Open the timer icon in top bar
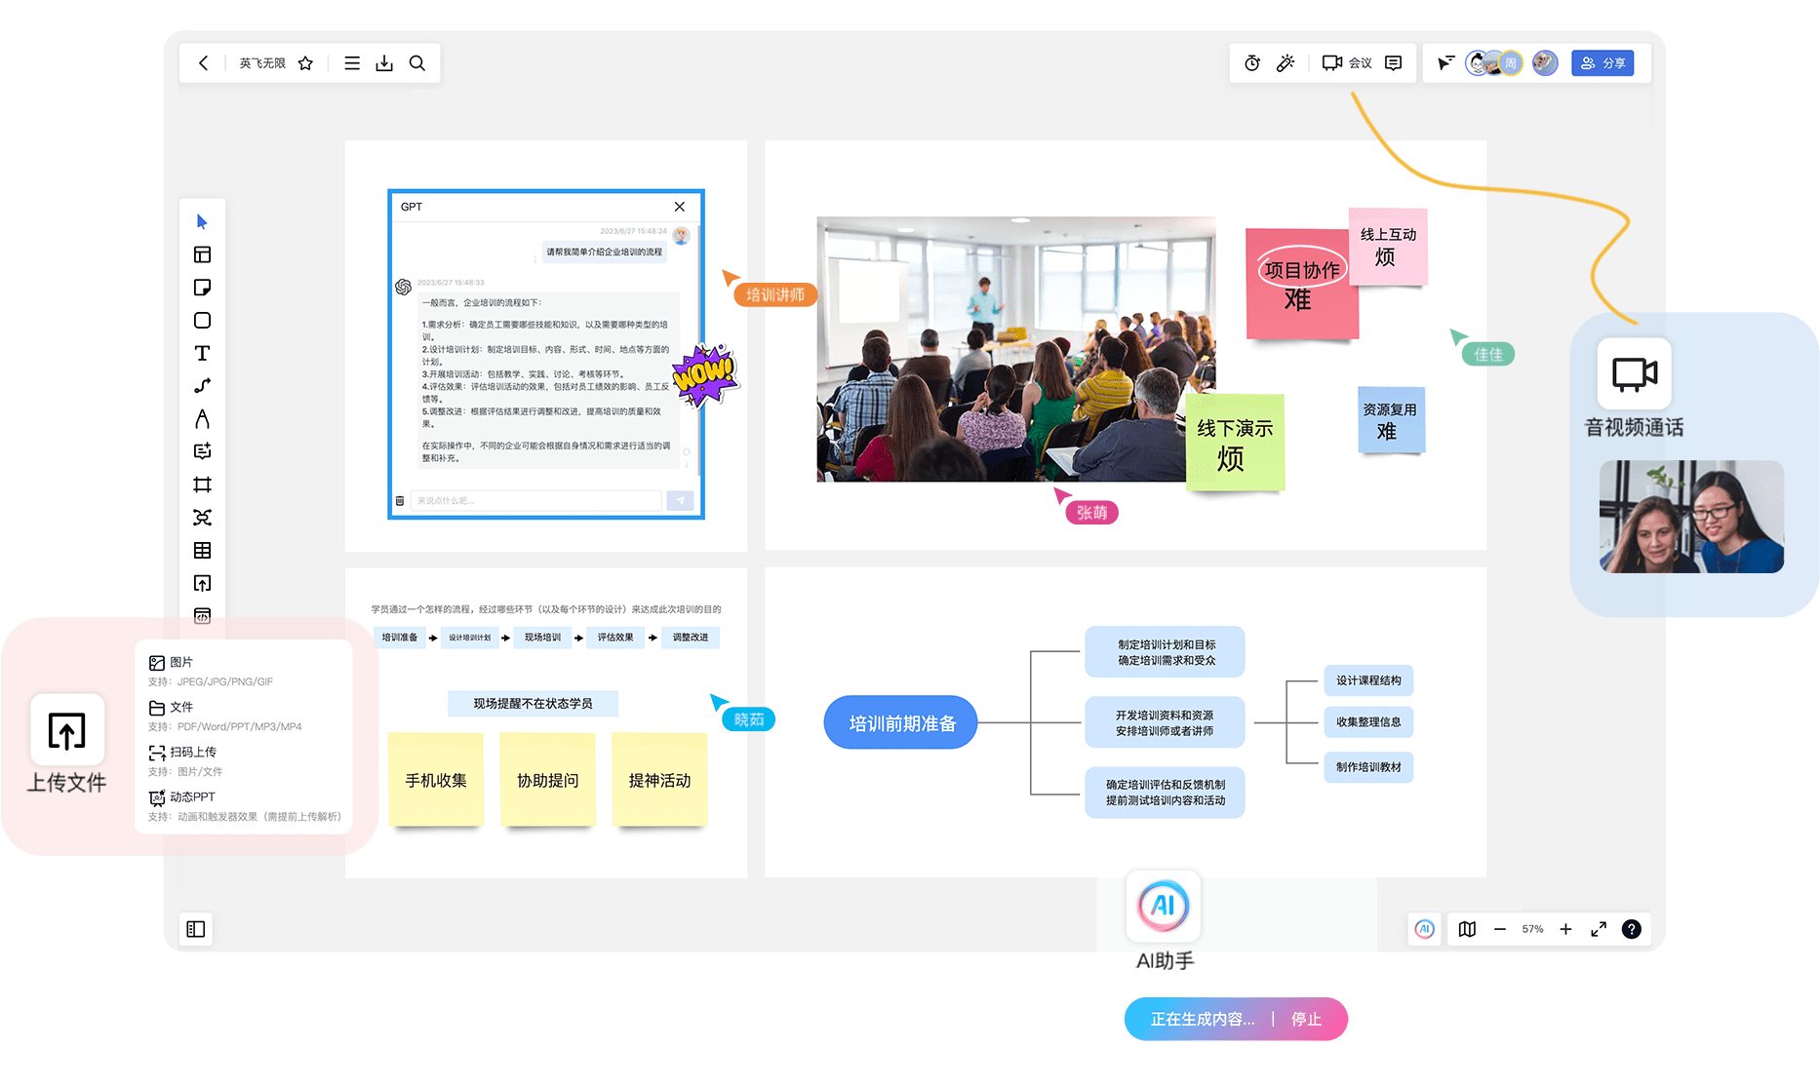This screenshot has height=1086, width=1820. tap(1252, 63)
